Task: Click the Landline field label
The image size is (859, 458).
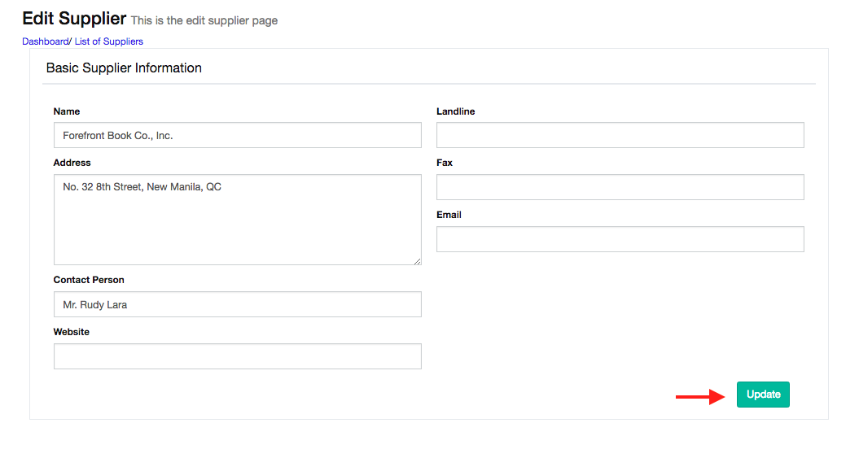Action: point(455,111)
